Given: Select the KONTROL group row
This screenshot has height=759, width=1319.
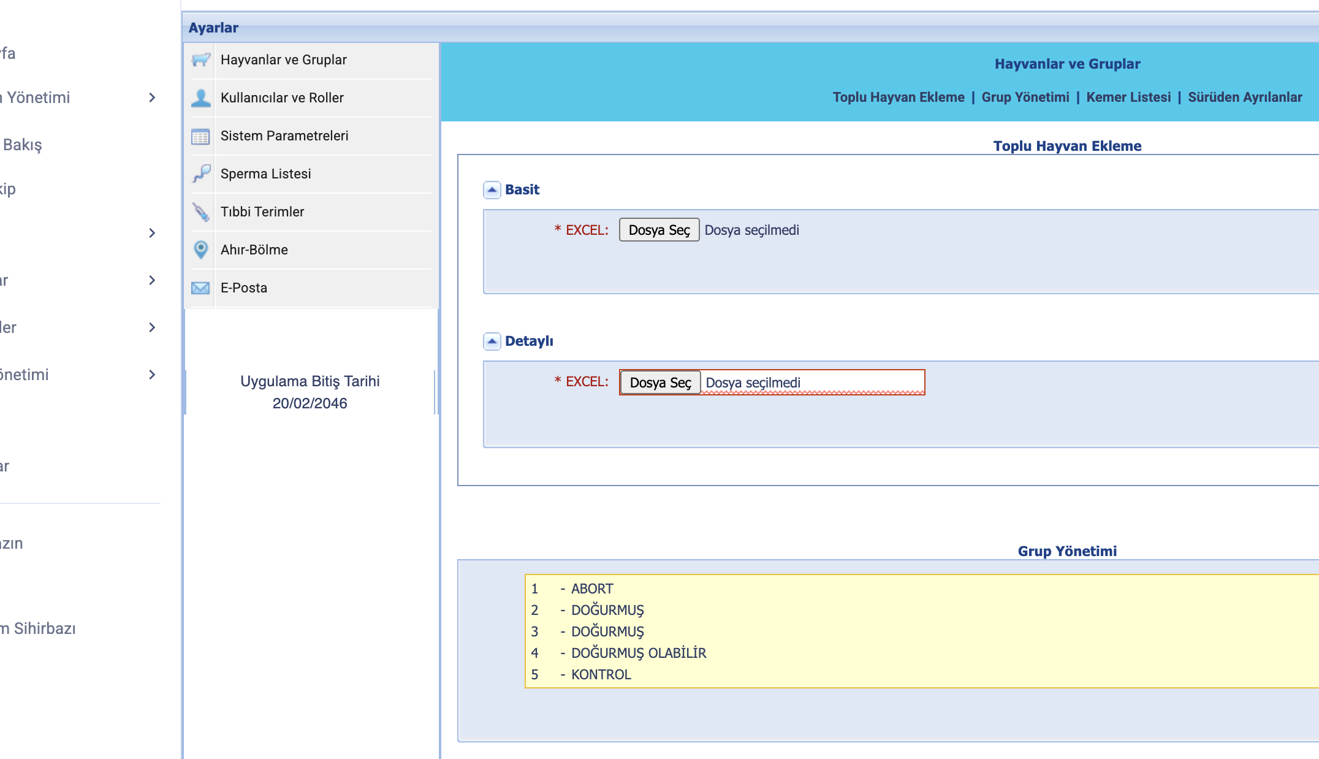Looking at the screenshot, I should (x=601, y=675).
